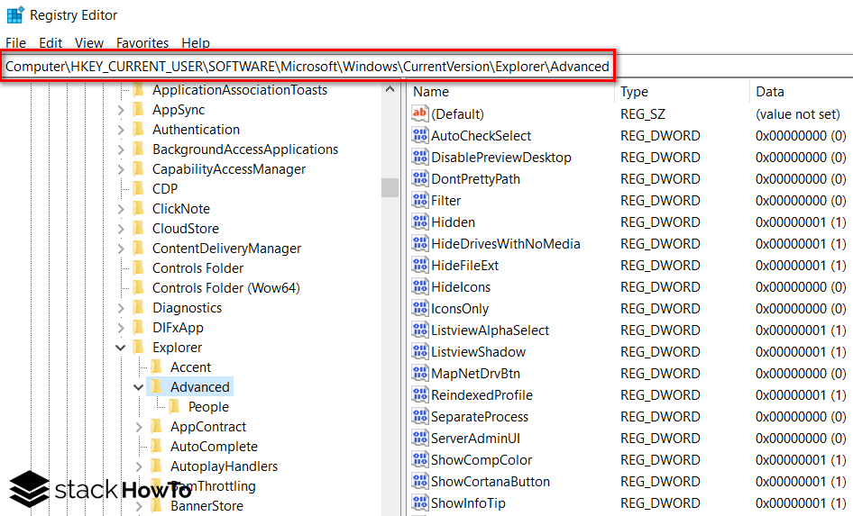Open the File menu

point(15,43)
